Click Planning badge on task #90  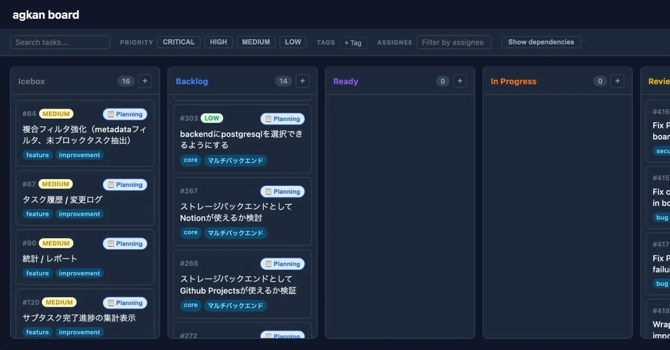tap(125, 244)
